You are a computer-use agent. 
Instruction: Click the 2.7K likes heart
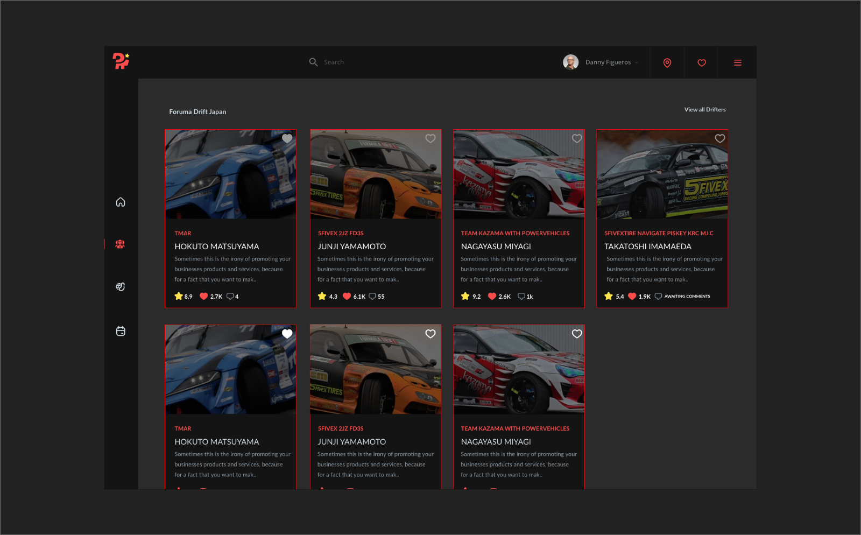click(x=204, y=296)
